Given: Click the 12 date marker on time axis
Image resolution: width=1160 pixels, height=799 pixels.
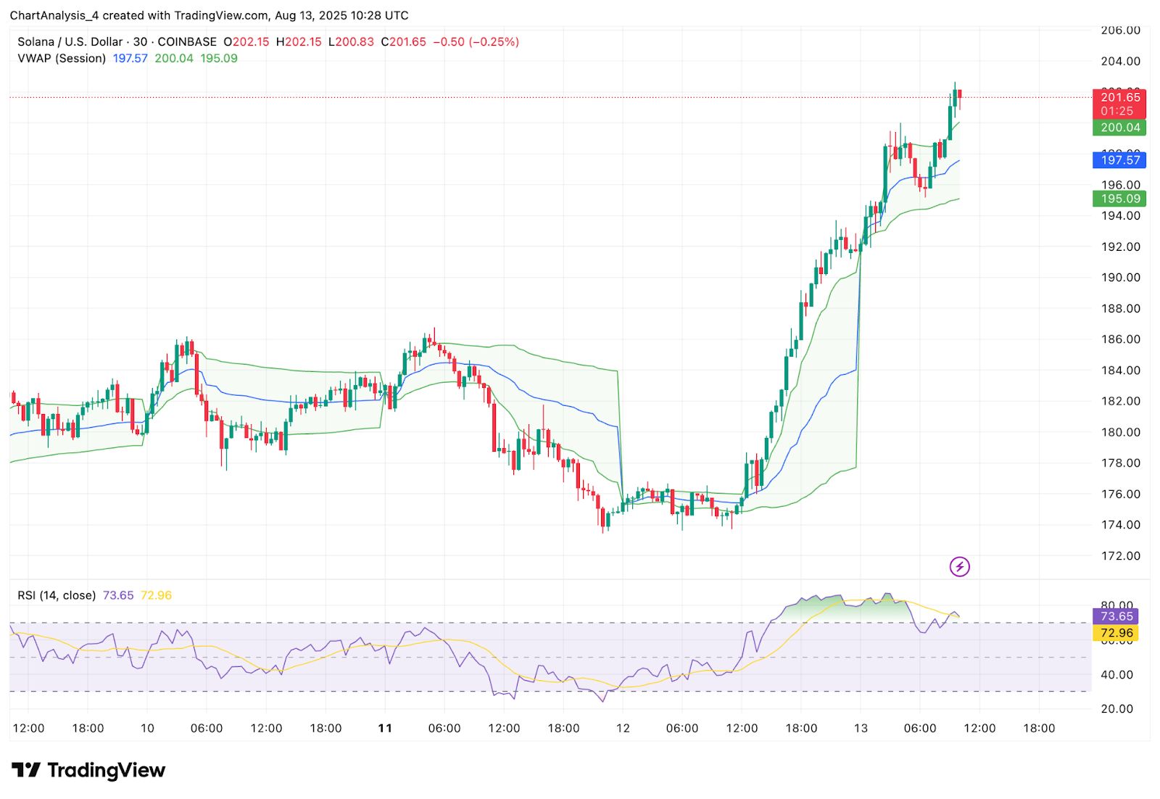Looking at the screenshot, I should (x=623, y=728).
